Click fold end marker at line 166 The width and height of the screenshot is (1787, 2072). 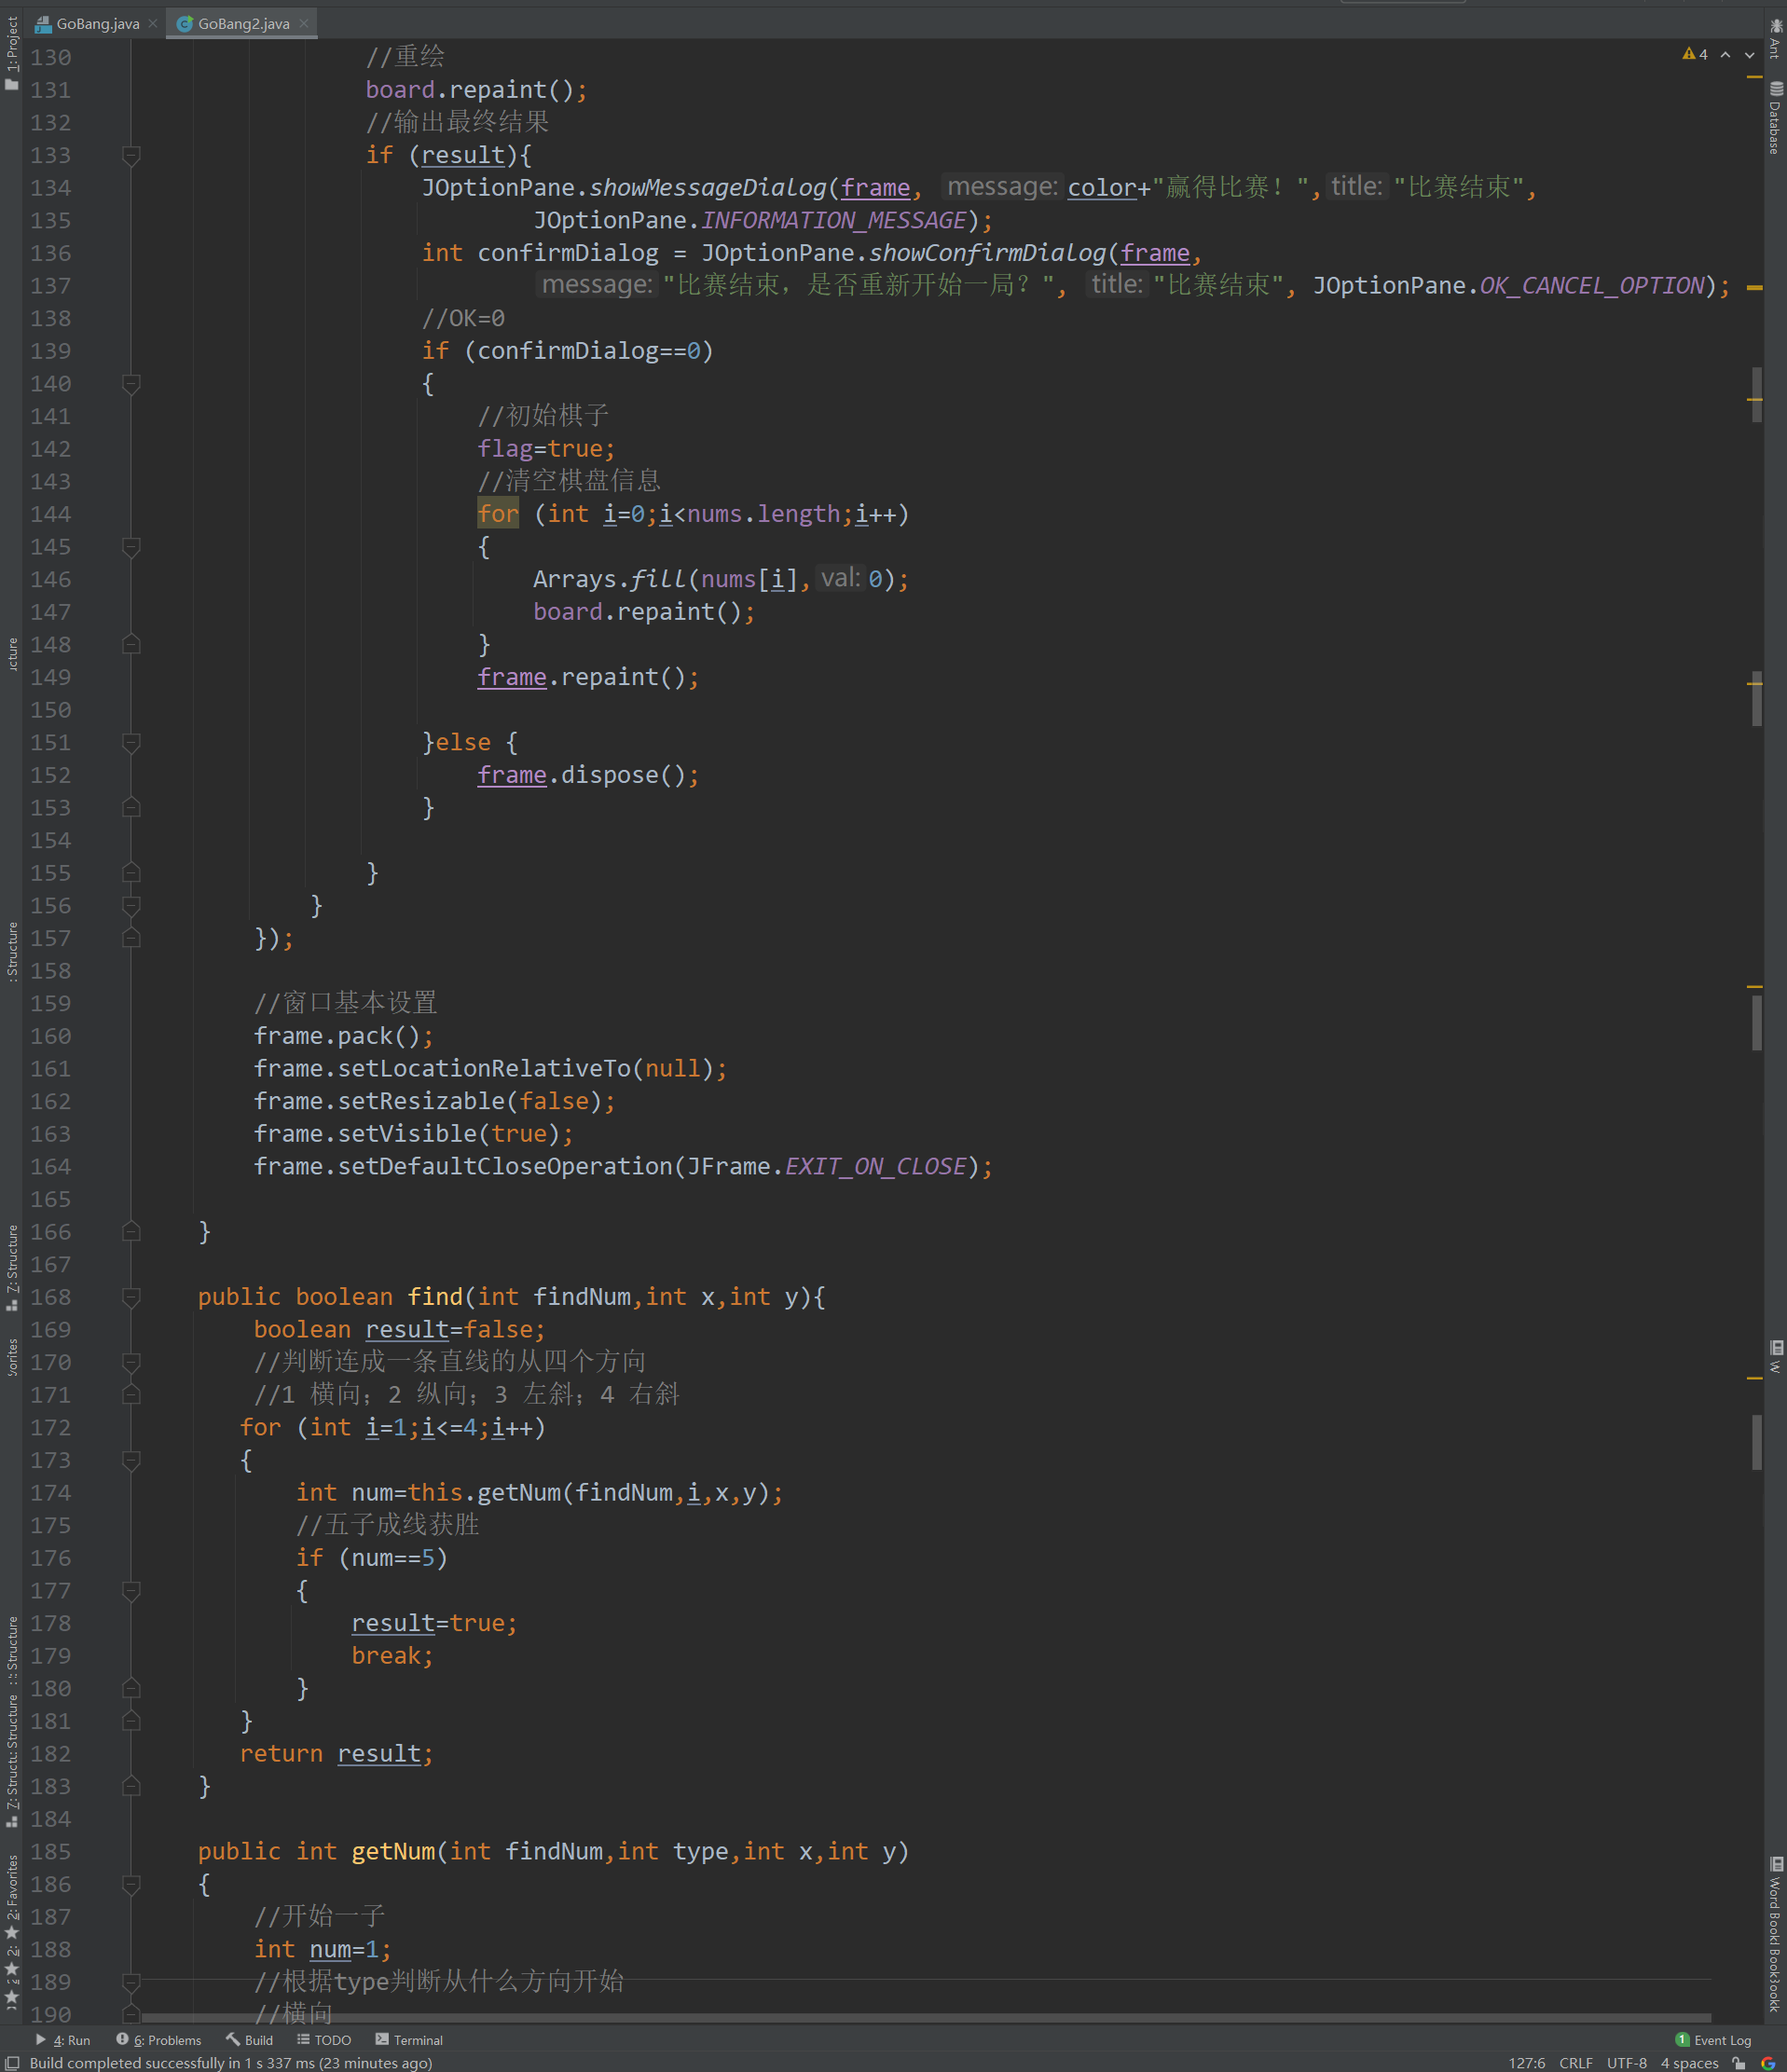[x=131, y=1232]
